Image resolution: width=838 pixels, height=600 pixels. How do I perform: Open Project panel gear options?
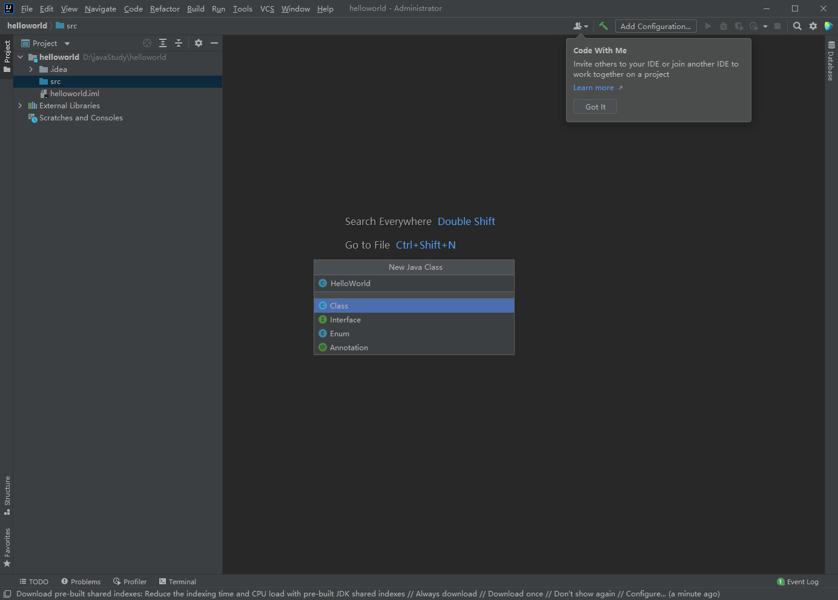pyautogui.click(x=199, y=43)
